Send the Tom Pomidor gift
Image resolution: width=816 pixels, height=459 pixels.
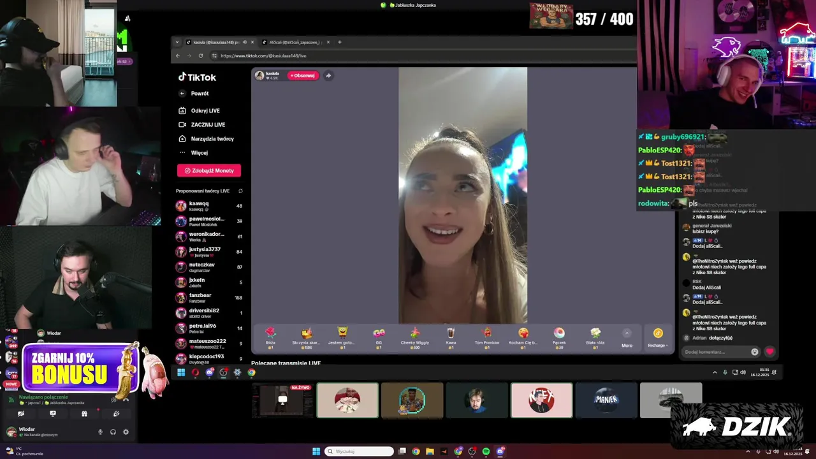[487, 337]
